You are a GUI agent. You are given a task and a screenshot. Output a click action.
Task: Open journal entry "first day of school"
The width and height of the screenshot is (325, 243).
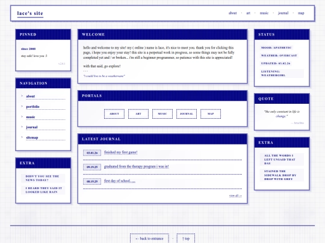(x=120, y=181)
